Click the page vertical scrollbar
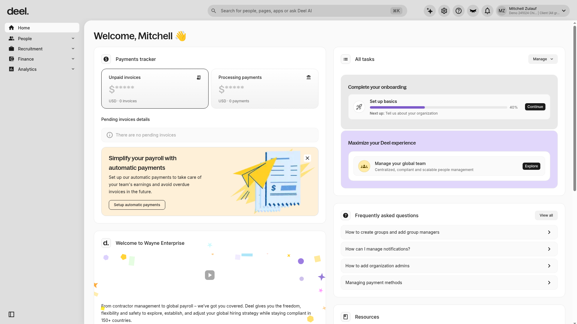 [x=575, y=108]
